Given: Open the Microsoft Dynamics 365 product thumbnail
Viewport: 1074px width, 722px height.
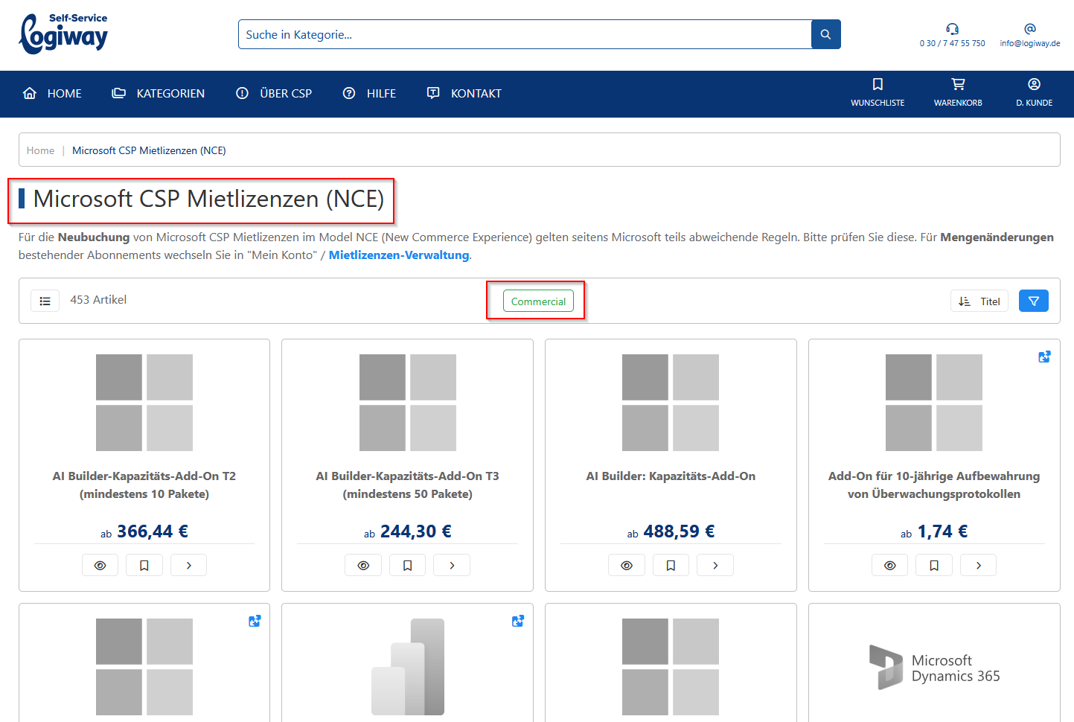Looking at the screenshot, I should pos(934,668).
